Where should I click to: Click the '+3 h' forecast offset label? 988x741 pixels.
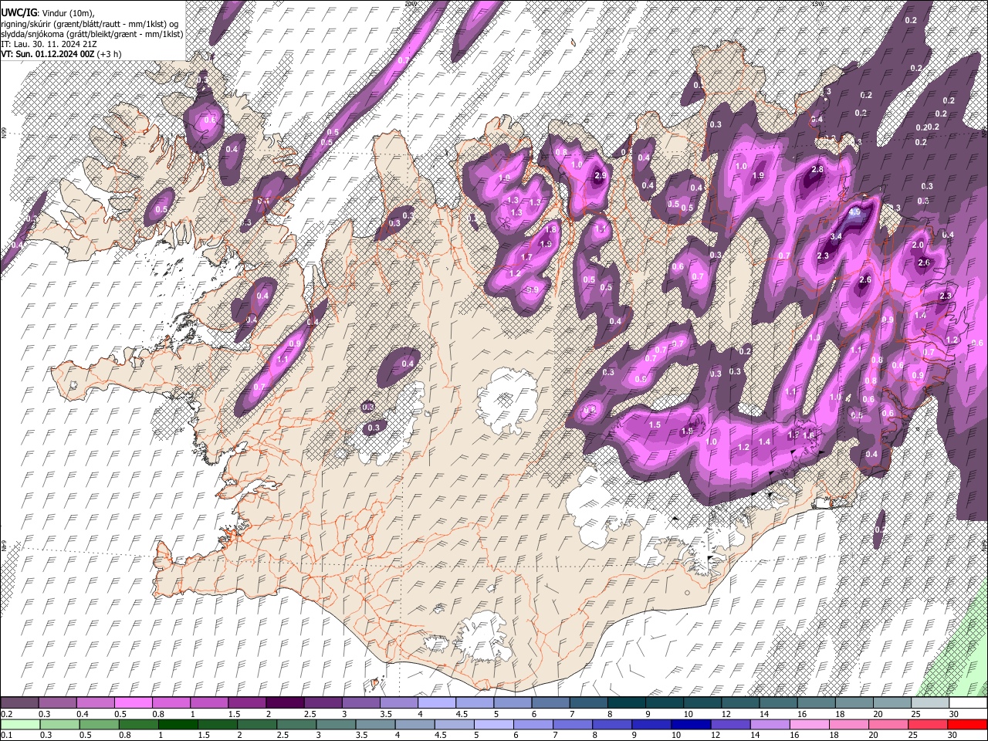(109, 55)
